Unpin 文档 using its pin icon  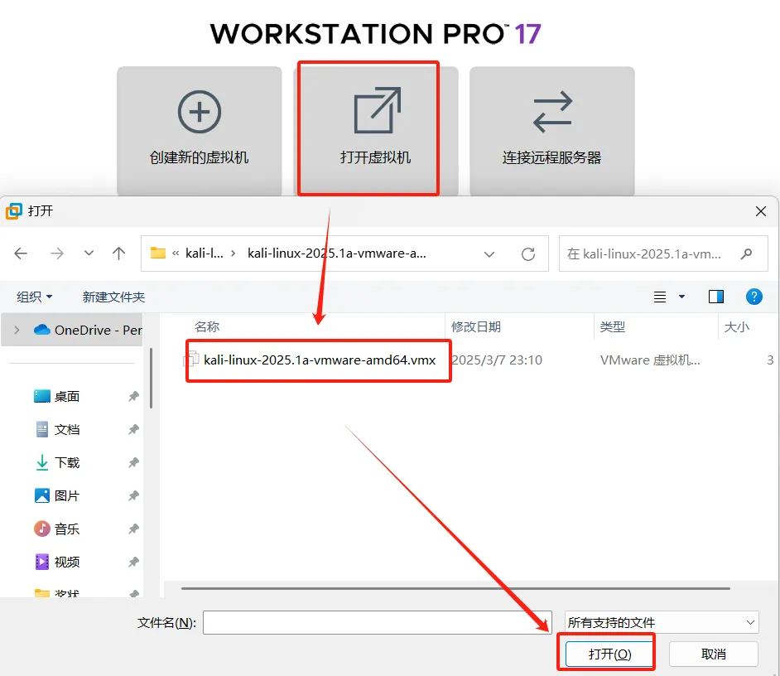133,430
